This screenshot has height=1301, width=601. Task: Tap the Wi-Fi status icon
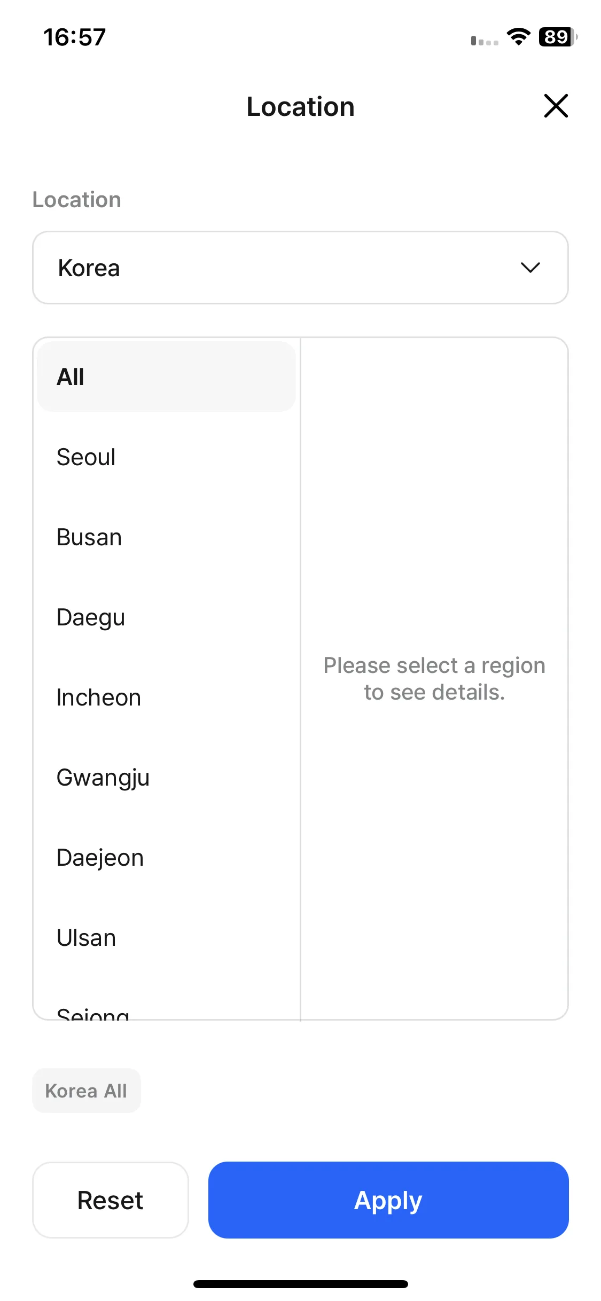[x=518, y=37]
